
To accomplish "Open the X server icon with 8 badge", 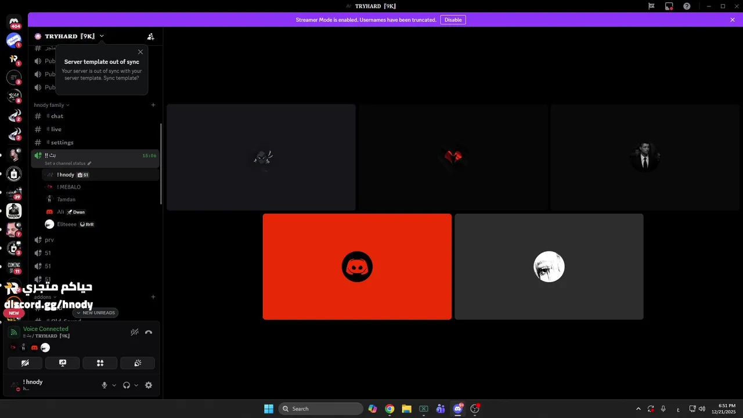I will click(x=15, y=96).
